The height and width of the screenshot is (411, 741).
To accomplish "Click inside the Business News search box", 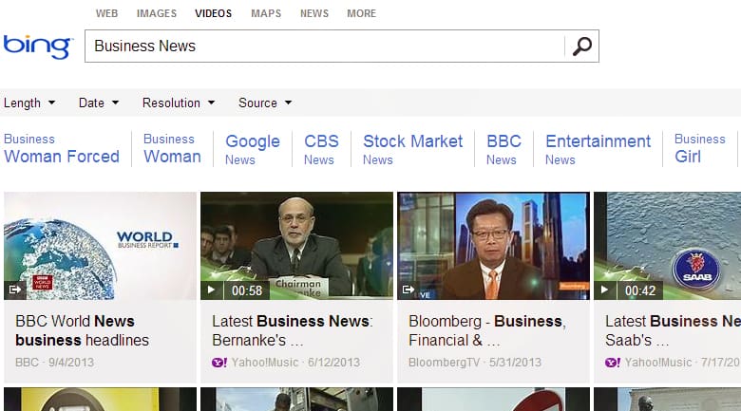I will click(x=323, y=46).
